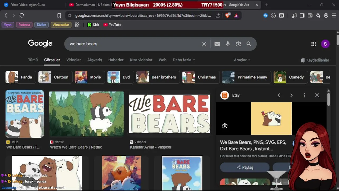Open the Web results tab
The height and width of the screenshot is (191, 339).
point(163,60)
